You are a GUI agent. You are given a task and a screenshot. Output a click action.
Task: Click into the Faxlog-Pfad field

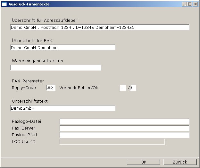124,135
